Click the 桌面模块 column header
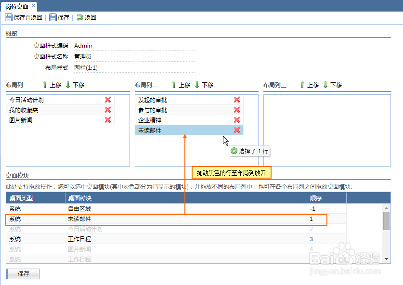The height and width of the screenshot is (285, 403). [x=186, y=198]
